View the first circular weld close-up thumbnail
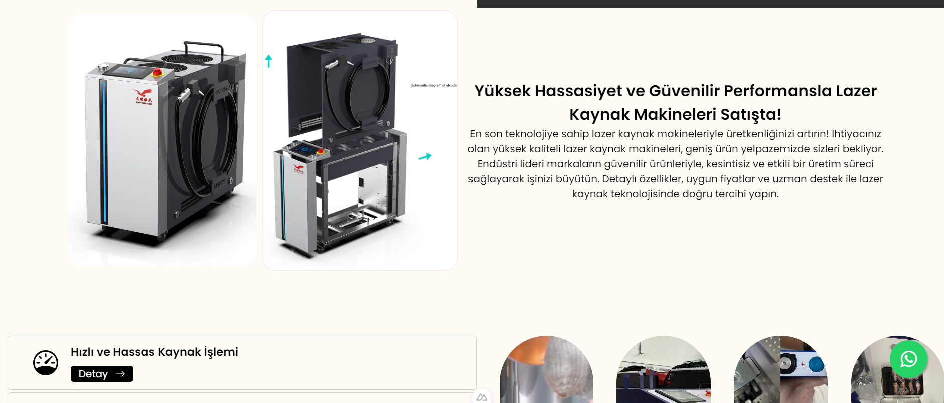The width and height of the screenshot is (944, 403). coord(546,369)
